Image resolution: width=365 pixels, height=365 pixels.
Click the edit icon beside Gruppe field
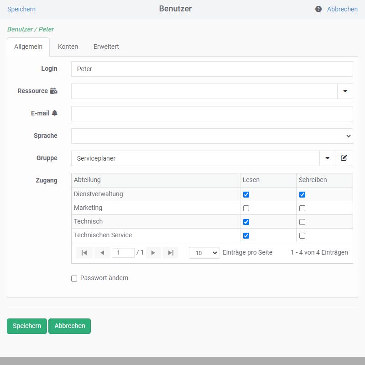pos(344,158)
